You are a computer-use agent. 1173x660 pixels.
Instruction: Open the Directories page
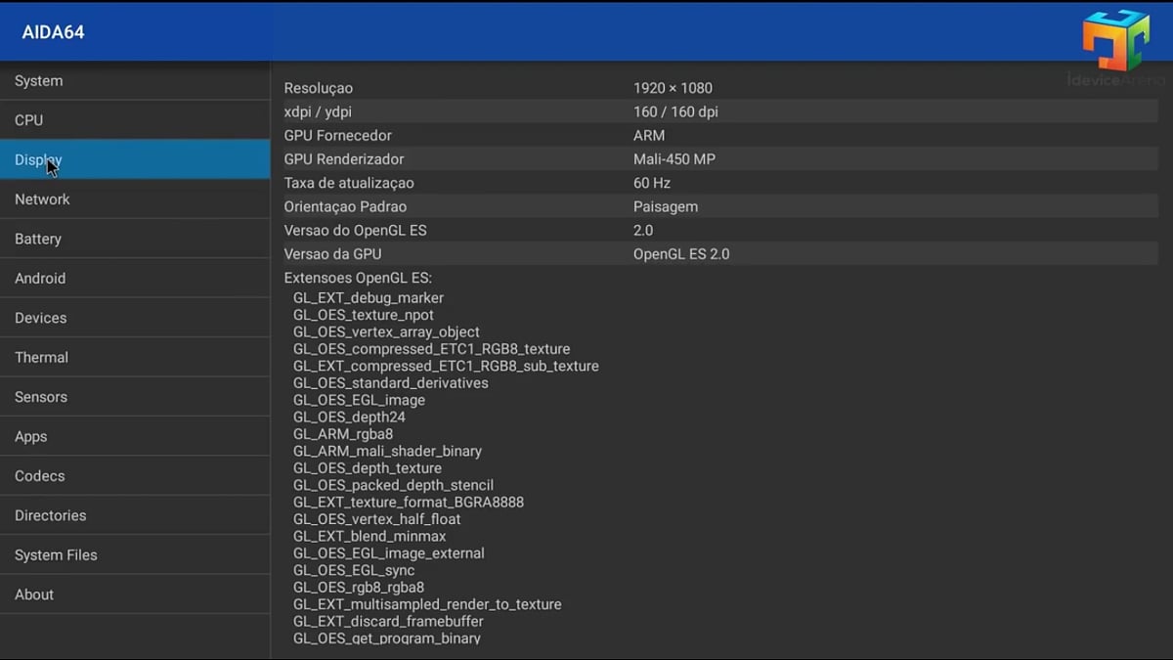click(50, 515)
